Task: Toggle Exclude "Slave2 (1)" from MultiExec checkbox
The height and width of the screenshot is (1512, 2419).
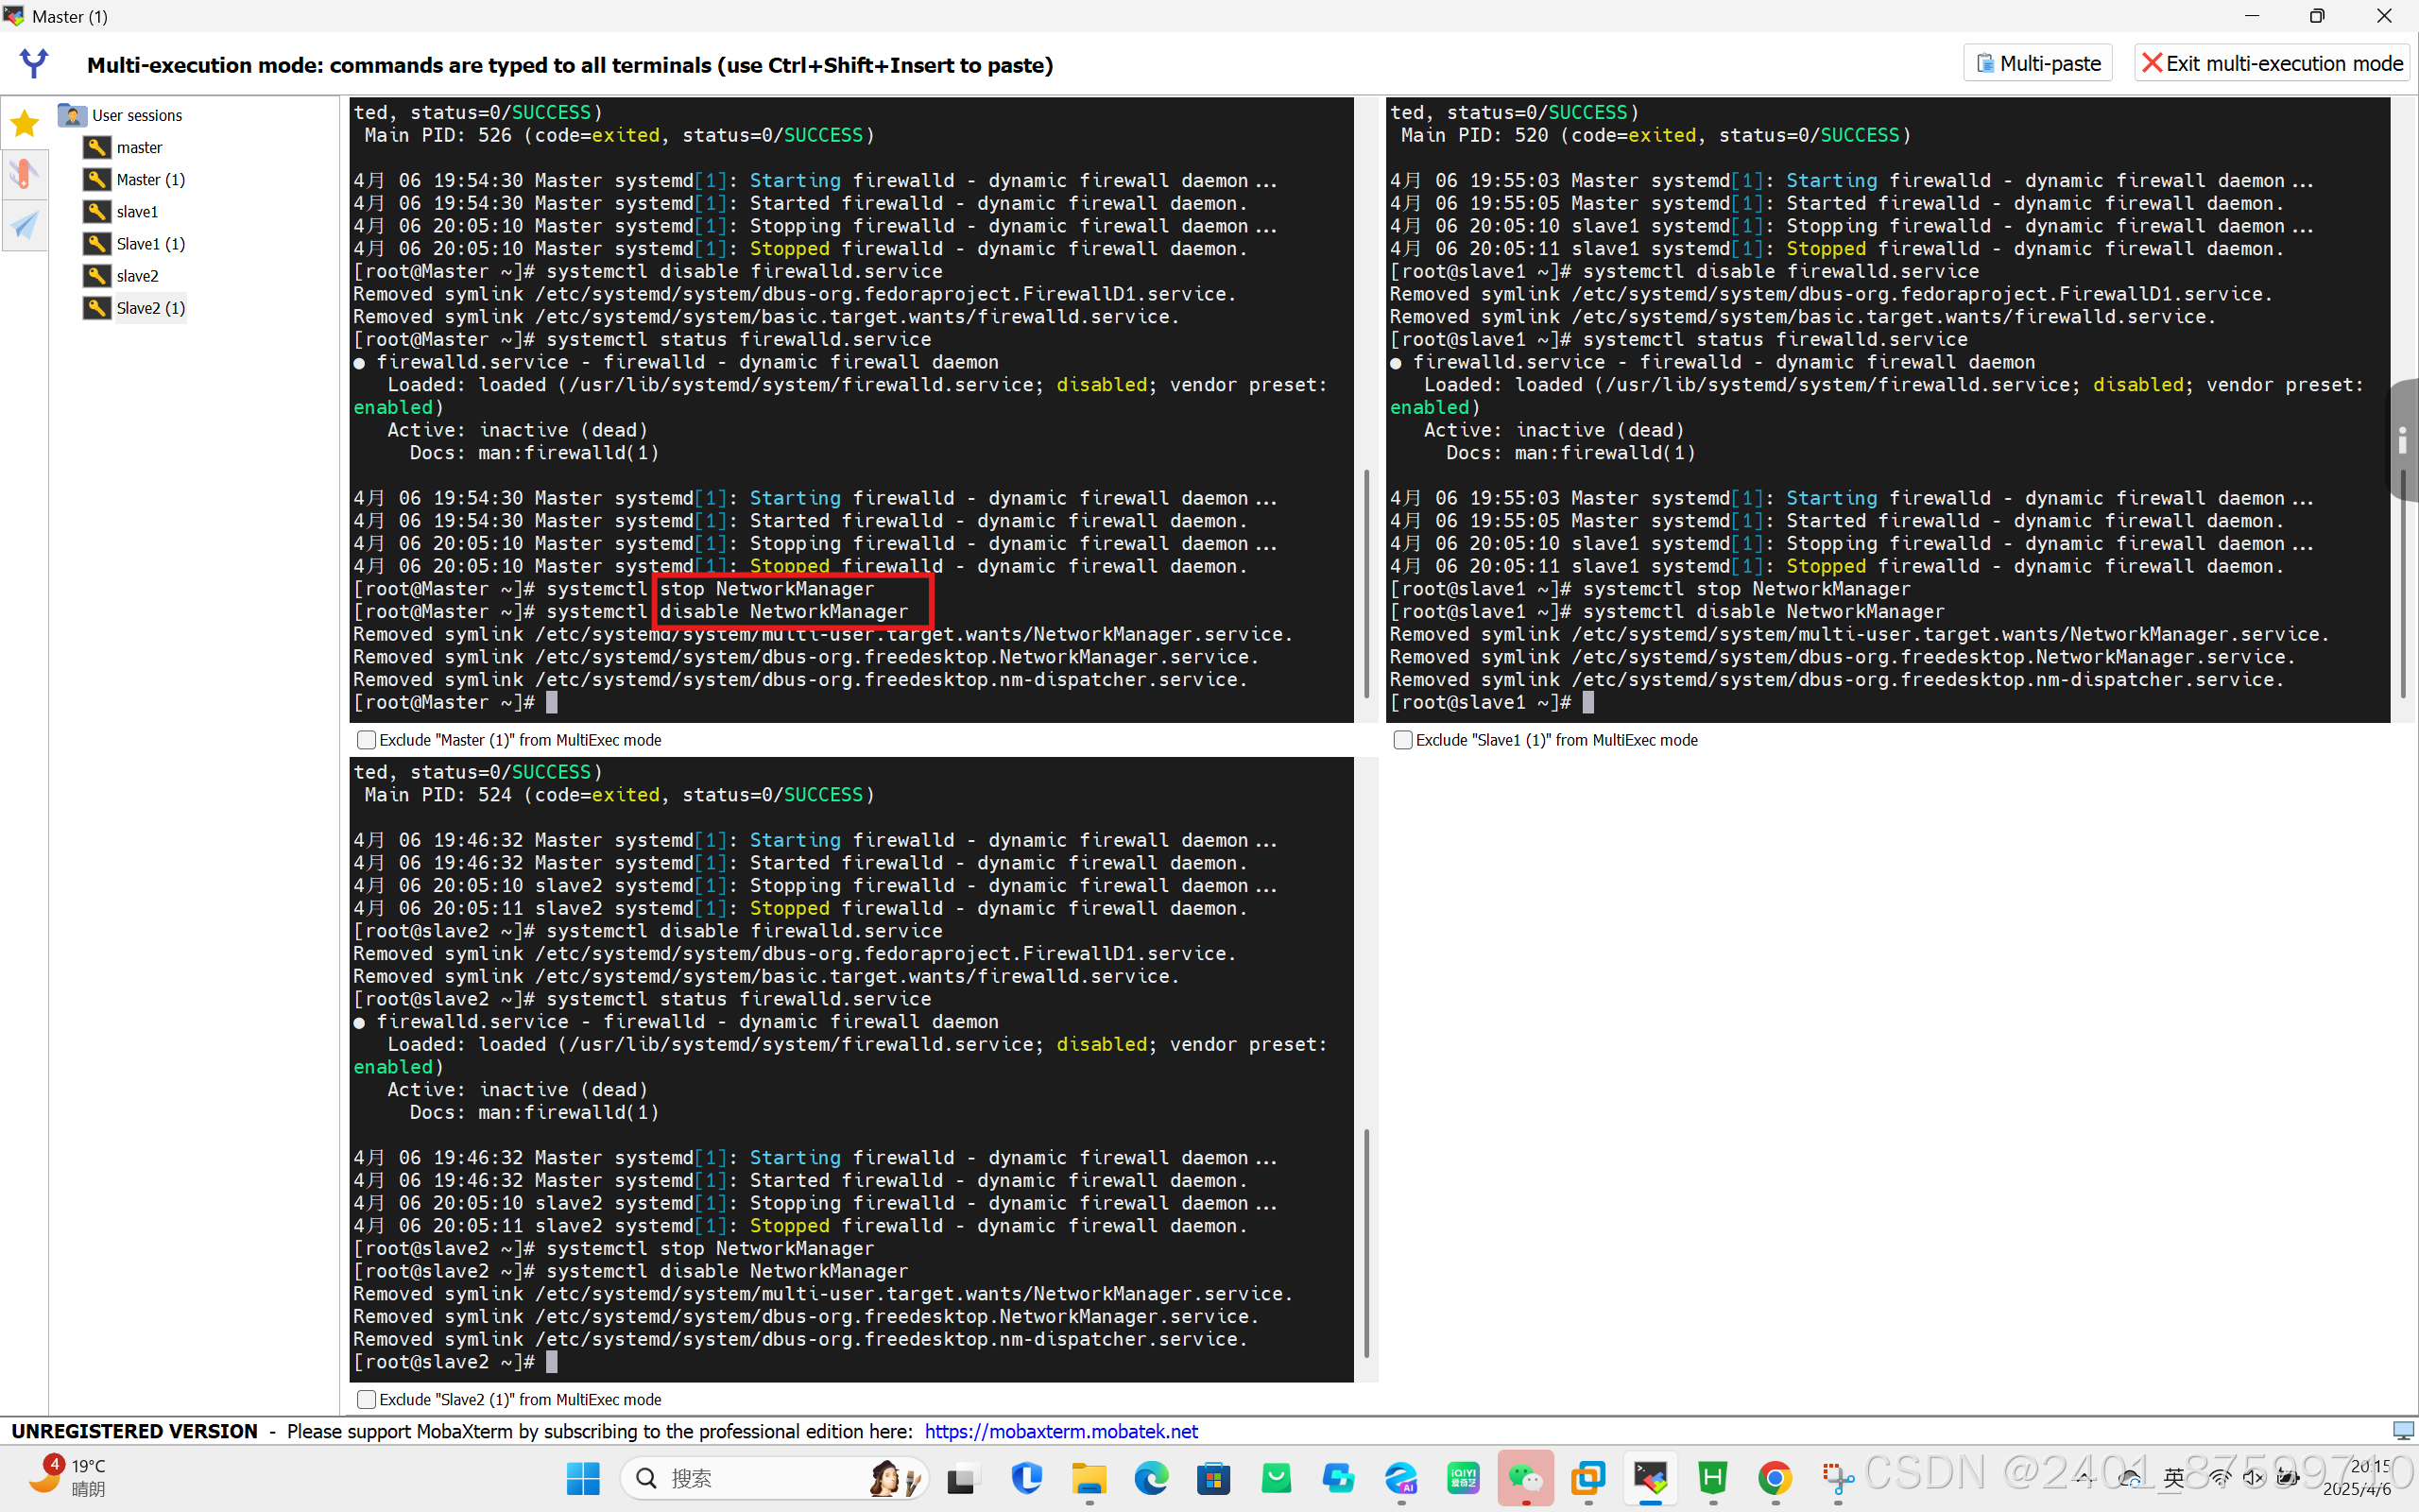Action: pos(366,1399)
